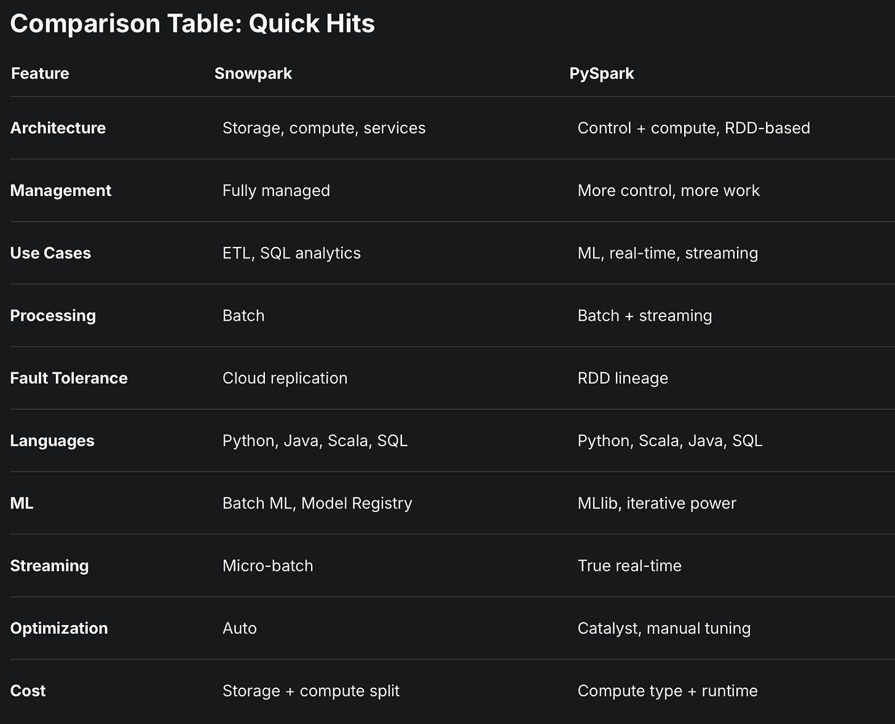The height and width of the screenshot is (724, 895).
Task: Click the 'RDD lineage' cell
Action: click(623, 378)
